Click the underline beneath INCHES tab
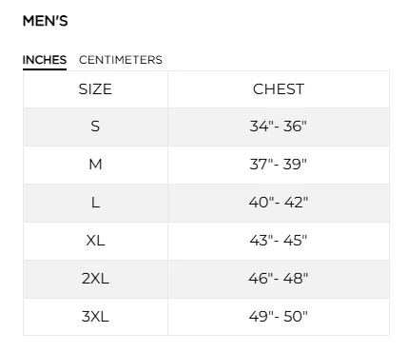 click(45, 68)
